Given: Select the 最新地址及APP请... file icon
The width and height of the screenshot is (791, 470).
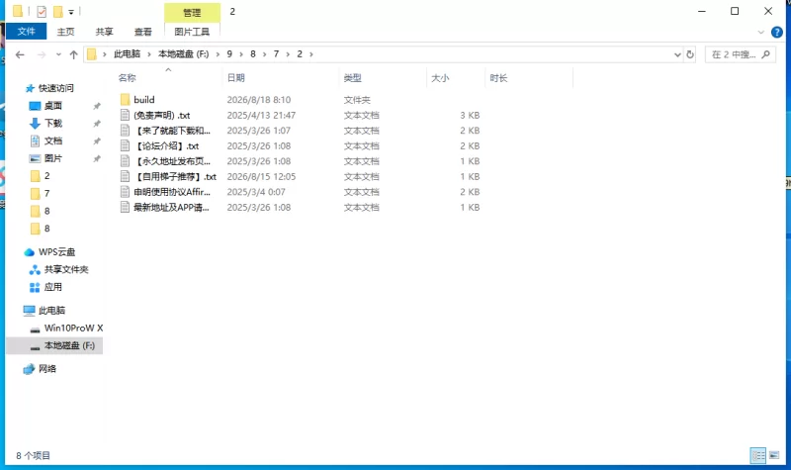Looking at the screenshot, I should tap(126, 207).
